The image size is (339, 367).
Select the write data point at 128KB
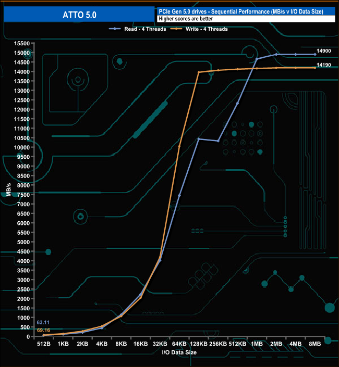click(x=199, y=72)
